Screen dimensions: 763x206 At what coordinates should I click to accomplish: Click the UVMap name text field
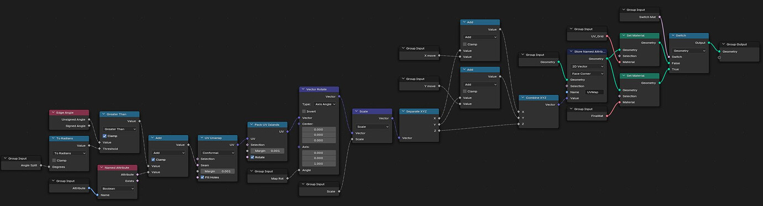[595, 92]
